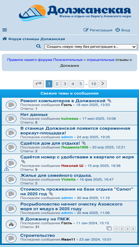Image resolution: width=139 pixels, height=247 pixels.
Task: Click the topic icon for Нет данных
Action: [x=11, y=118]
